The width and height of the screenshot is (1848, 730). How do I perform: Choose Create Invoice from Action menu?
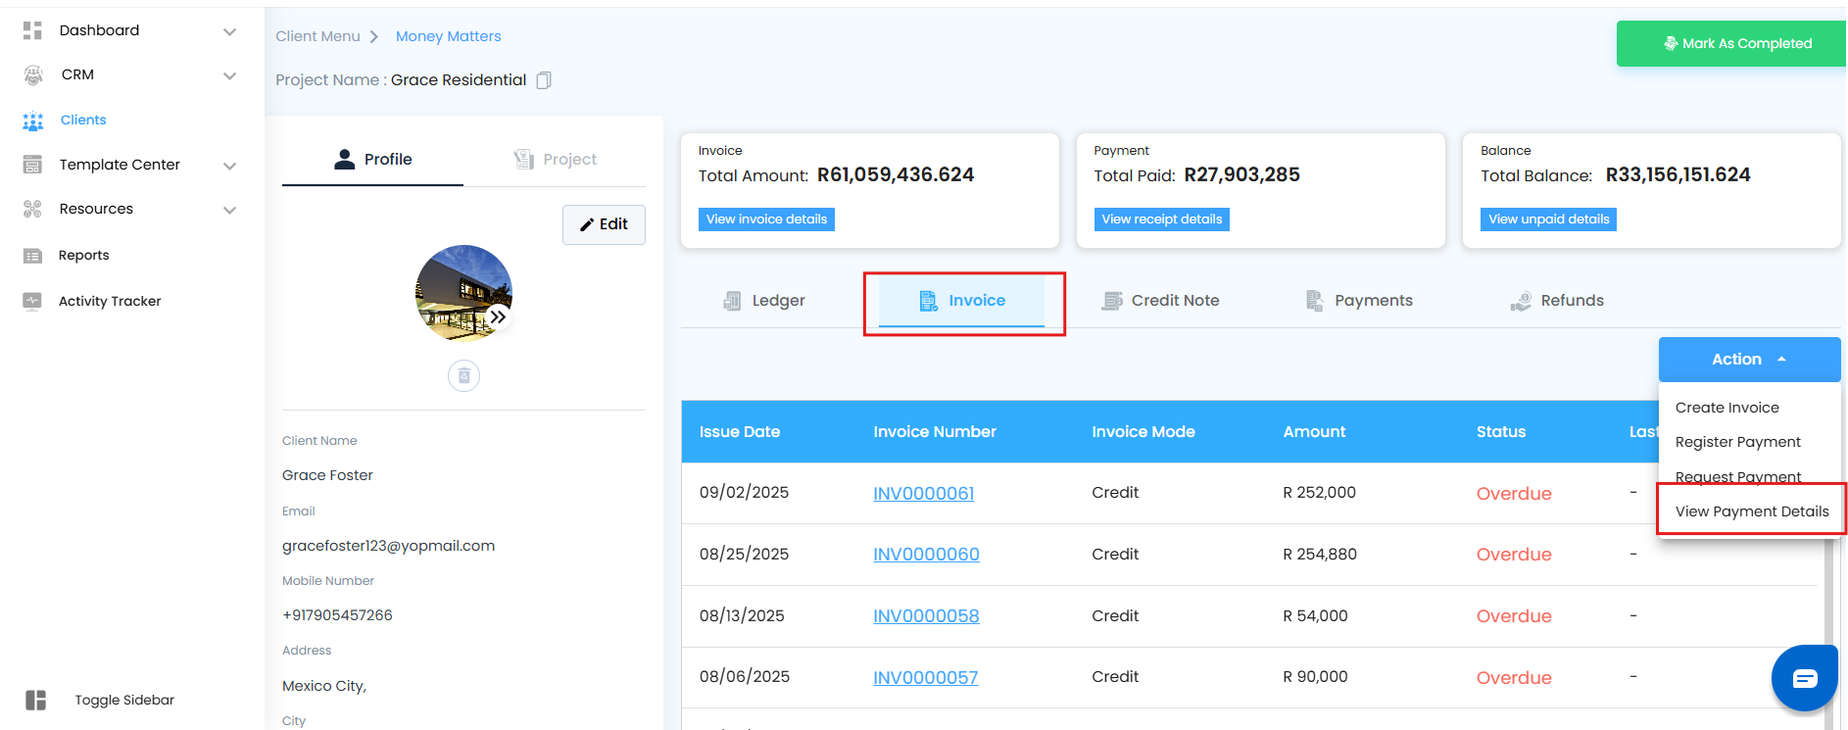(1726, 408)
